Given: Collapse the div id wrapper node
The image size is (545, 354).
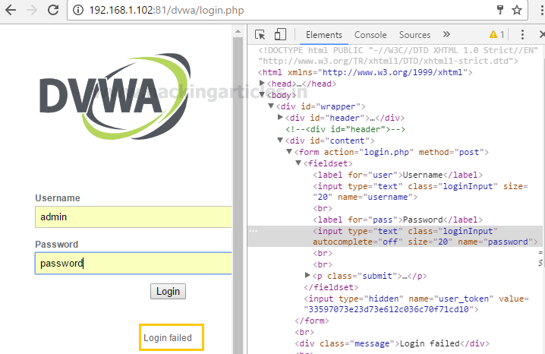Looking at the screenshot, I should pyautogui.click(x=271, y=106).
